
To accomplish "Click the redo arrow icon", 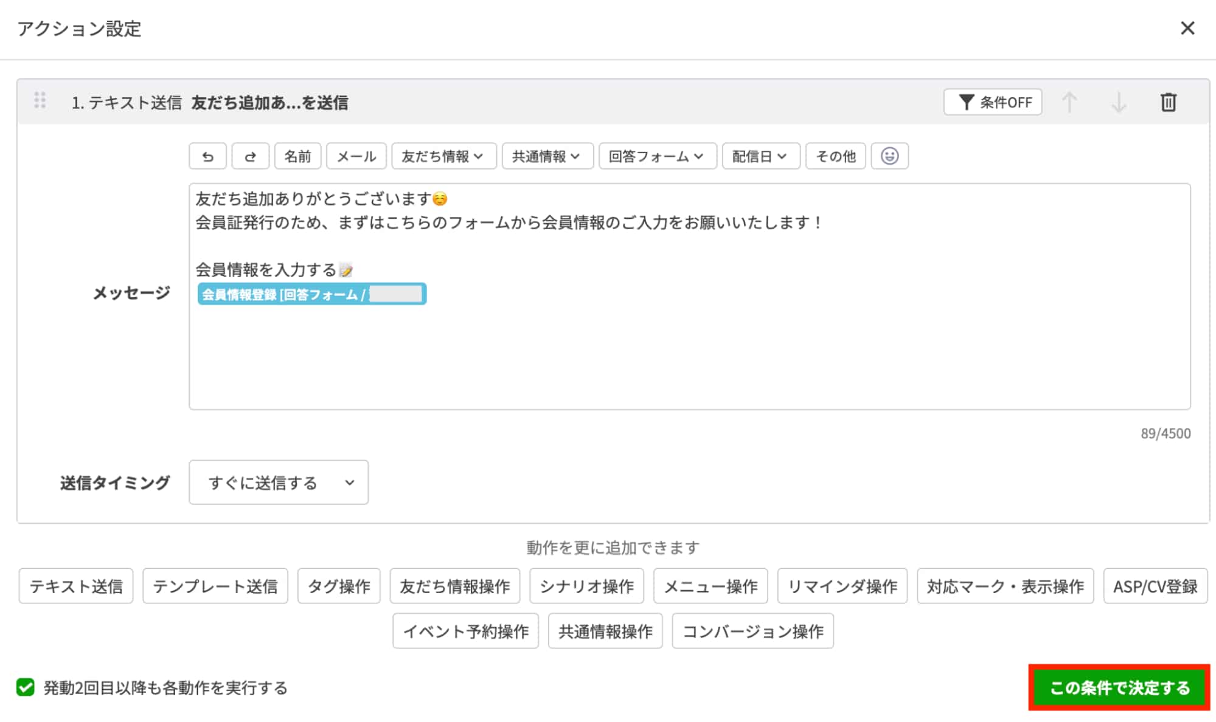I will pyautogui.click(x=250, y=156).
